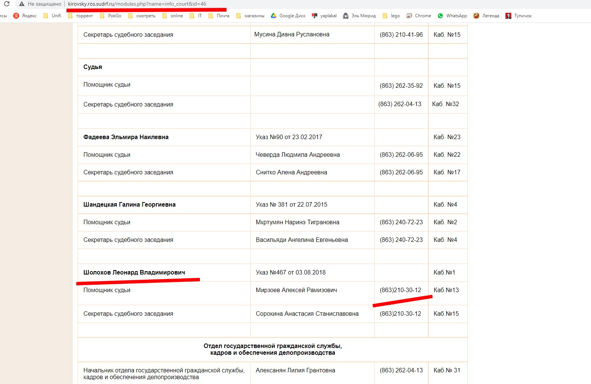Open the IT bookmark folder
Screen dimensions: 591x384
point(196,16)
